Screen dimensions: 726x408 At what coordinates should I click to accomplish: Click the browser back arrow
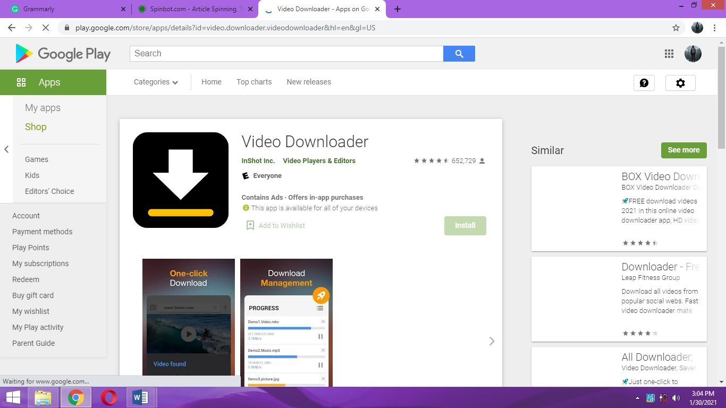point(12,28)
